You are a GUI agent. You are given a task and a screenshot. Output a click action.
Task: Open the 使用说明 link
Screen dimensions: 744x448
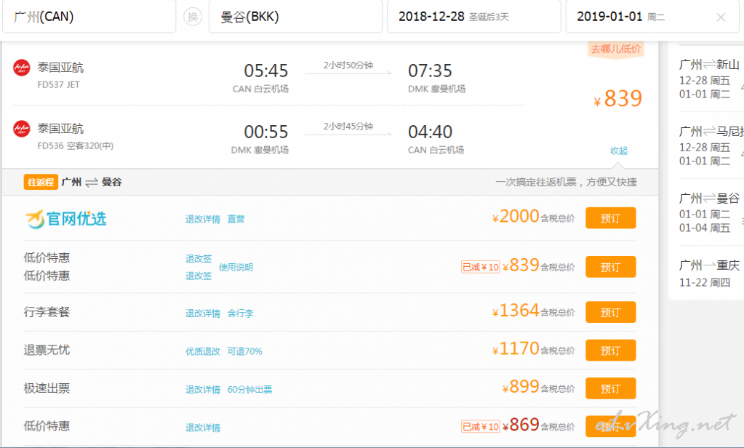[x=236, y=267]
